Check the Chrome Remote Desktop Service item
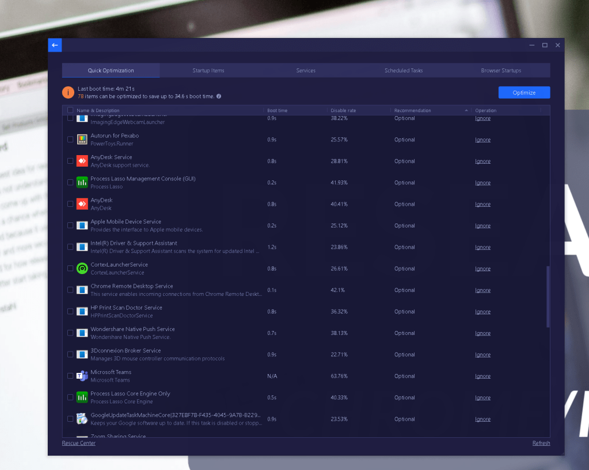Viewport: 589px width, 470px height. (70, 290)
